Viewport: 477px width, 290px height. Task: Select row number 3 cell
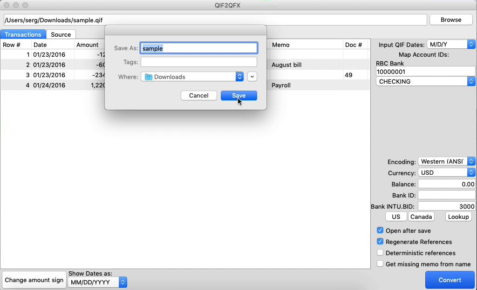click(16, 75)
